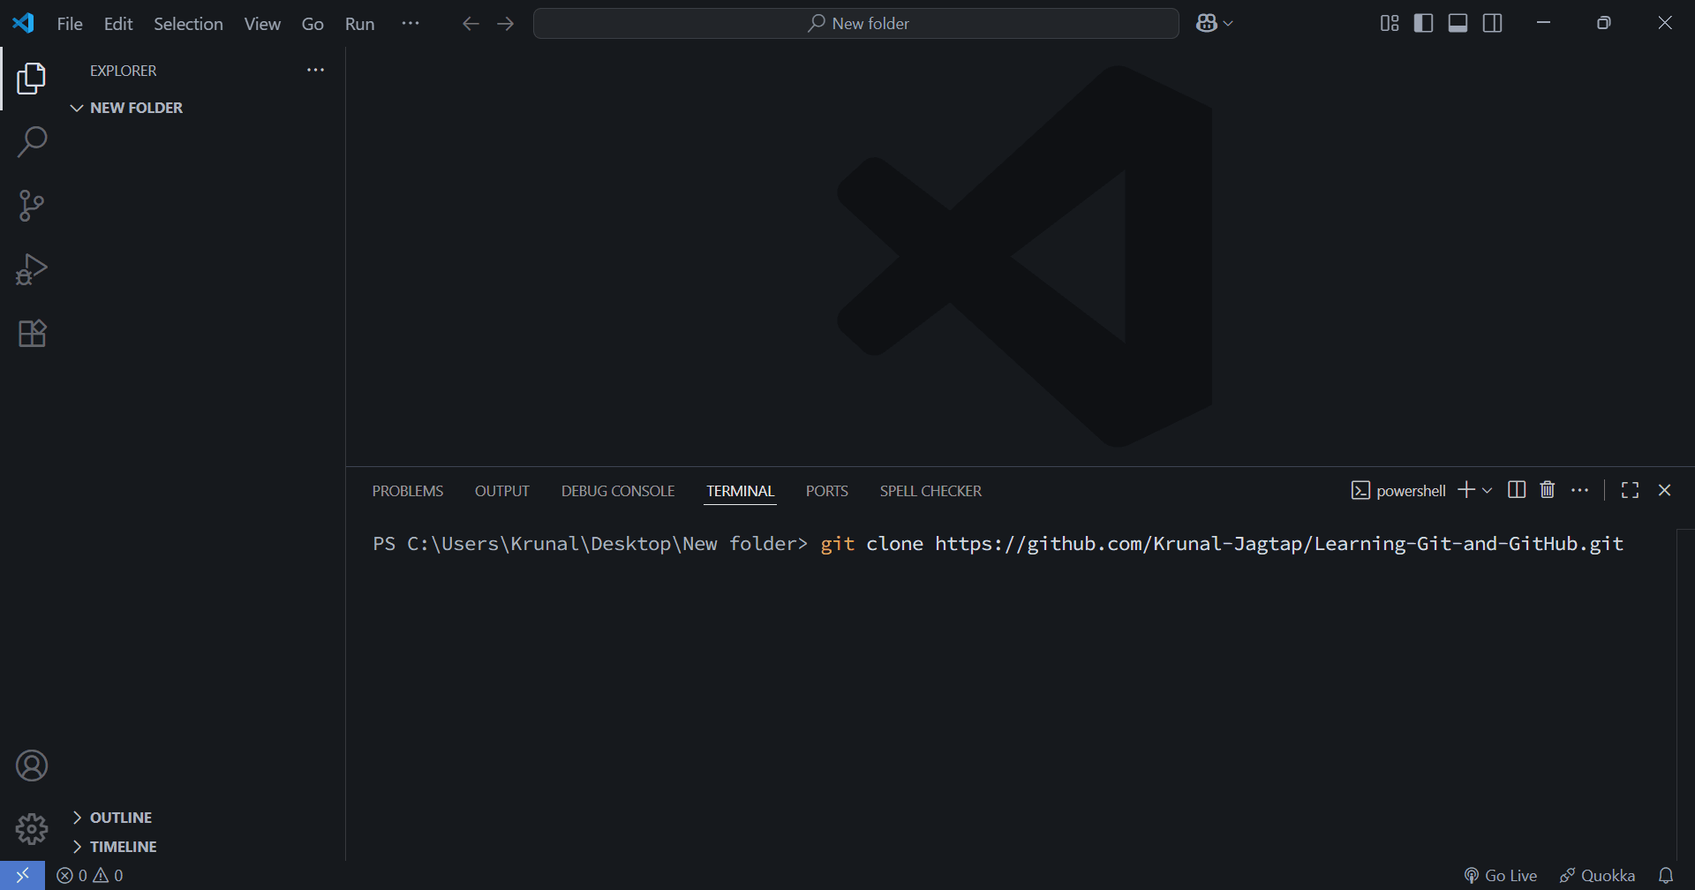This screenshot has width=1695, height=890.
Task: Switch to the SPELL CHECKER tab
Action: click(x=930, y=491)
